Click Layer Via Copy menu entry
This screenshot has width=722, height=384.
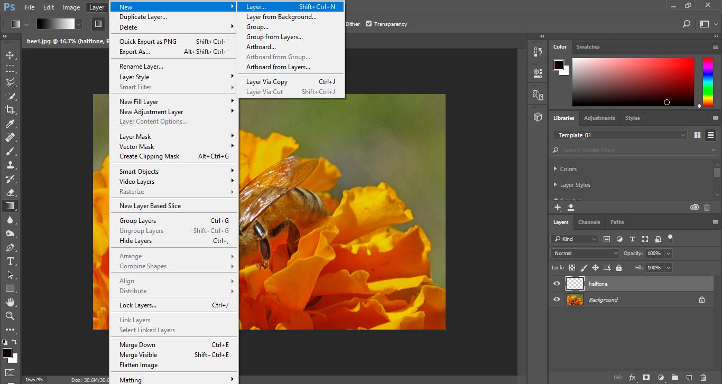[x=291, y=82]
